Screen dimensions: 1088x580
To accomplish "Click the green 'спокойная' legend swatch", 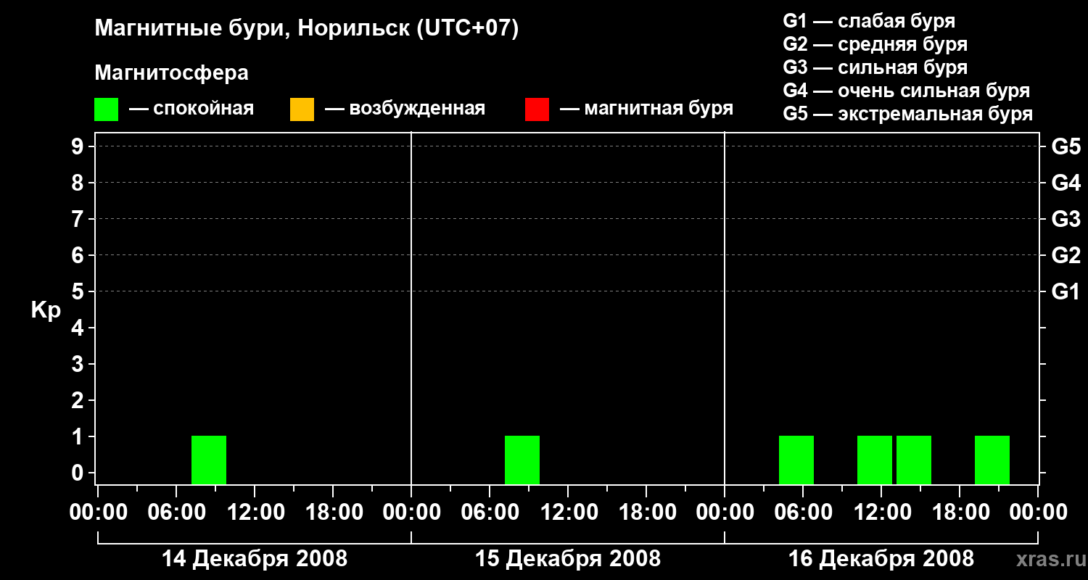I will tap(106, 109).
